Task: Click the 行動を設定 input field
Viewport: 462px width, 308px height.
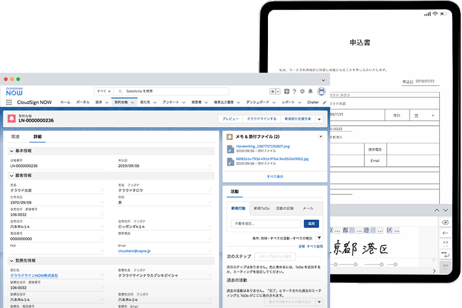Action: (x=265, y=224)
